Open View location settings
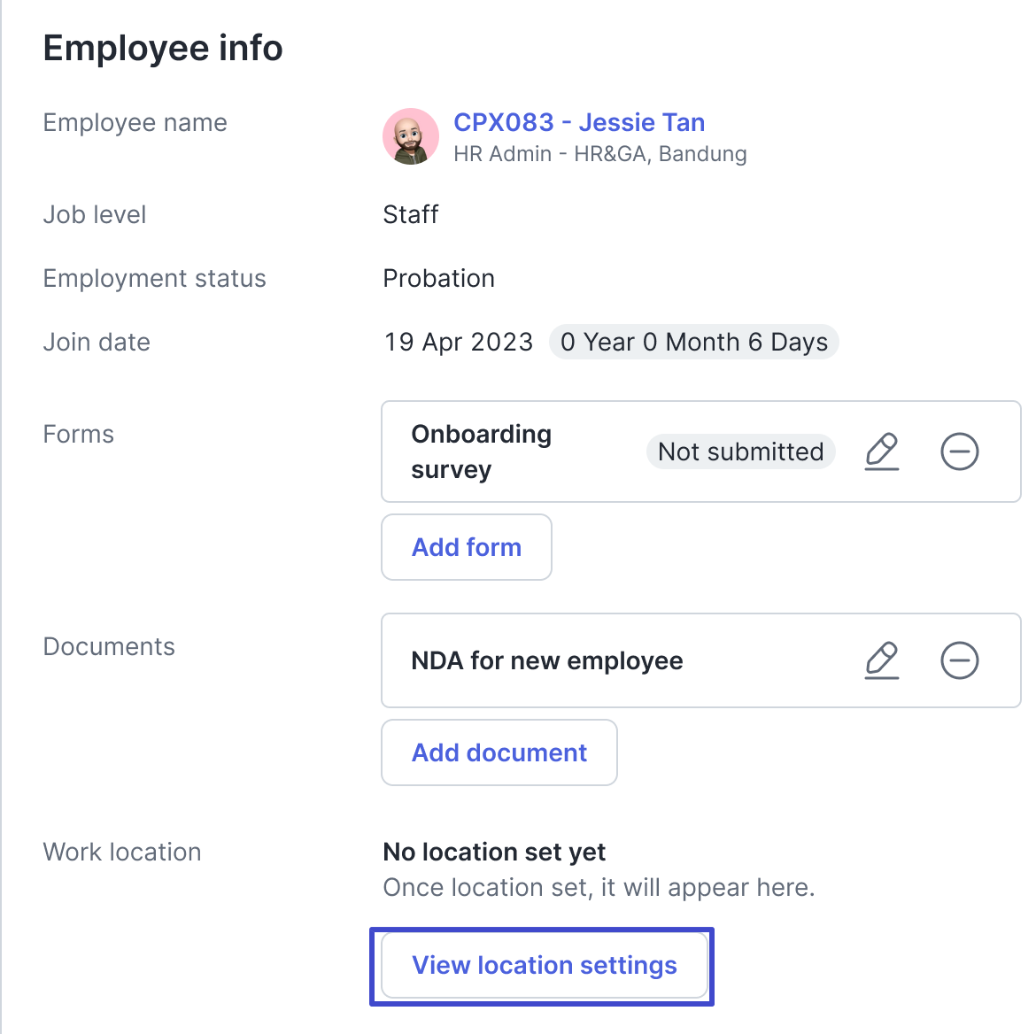1036x1034 pixels. pos(544,965)
